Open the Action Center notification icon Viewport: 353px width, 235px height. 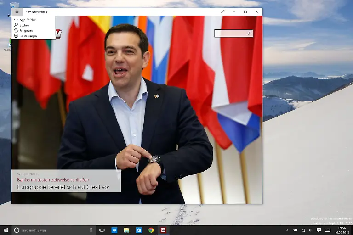(x=319, y=230)
